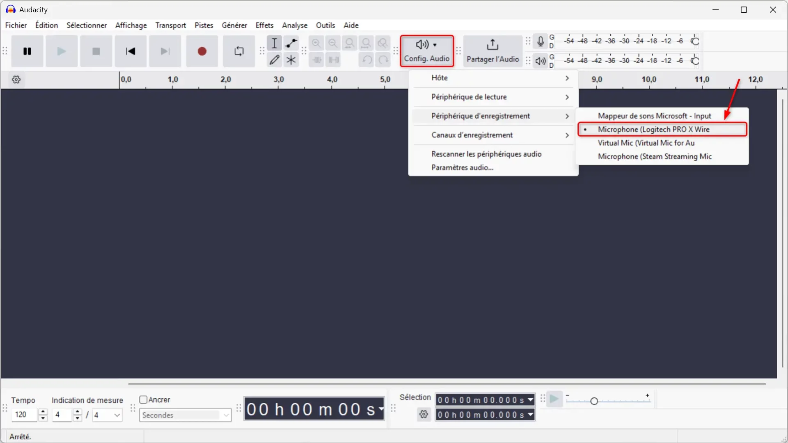788x443 pixels.
Task: Choose the Multi-tool asterisk icon
Action: (x=291, y=60)
